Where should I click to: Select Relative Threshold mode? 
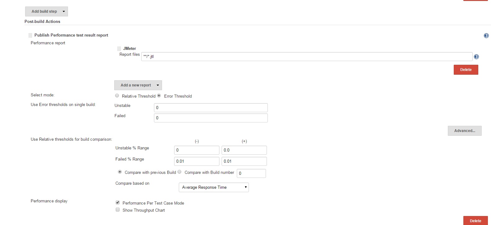click(117, 96)
